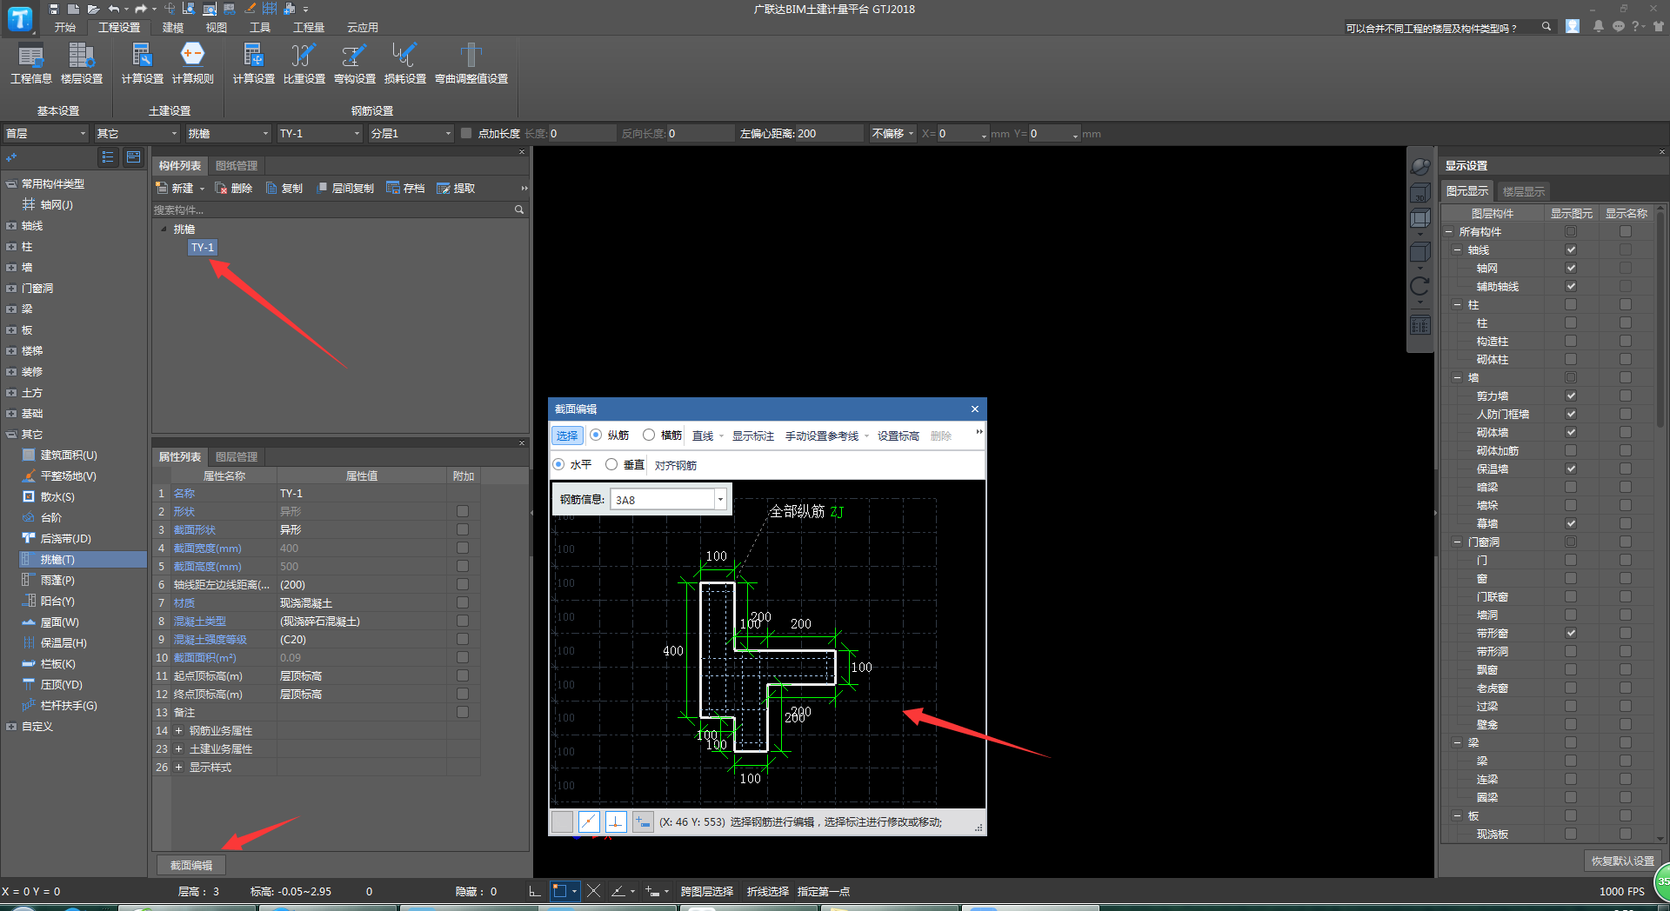Toggle 保温墙 显示图元 checkbox
The height and width of the screenshot is (911, 1670).
point(1571,469)
